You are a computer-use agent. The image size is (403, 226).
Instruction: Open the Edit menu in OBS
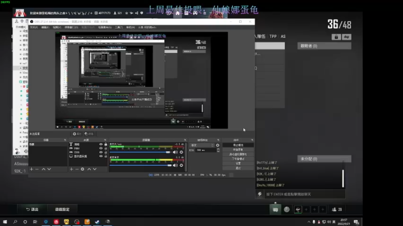45,28
